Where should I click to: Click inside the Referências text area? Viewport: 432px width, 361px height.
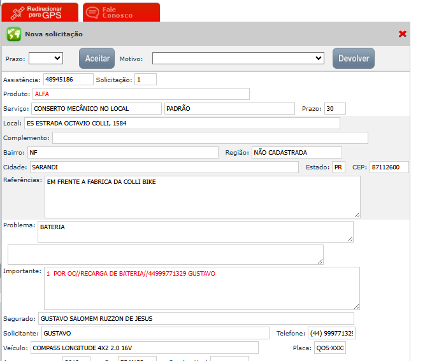[x=202, y=197]
